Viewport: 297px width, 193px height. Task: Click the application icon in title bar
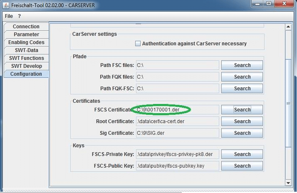coord(6,4)
